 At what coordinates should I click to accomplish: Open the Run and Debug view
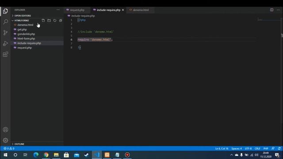tap(5, 43)
